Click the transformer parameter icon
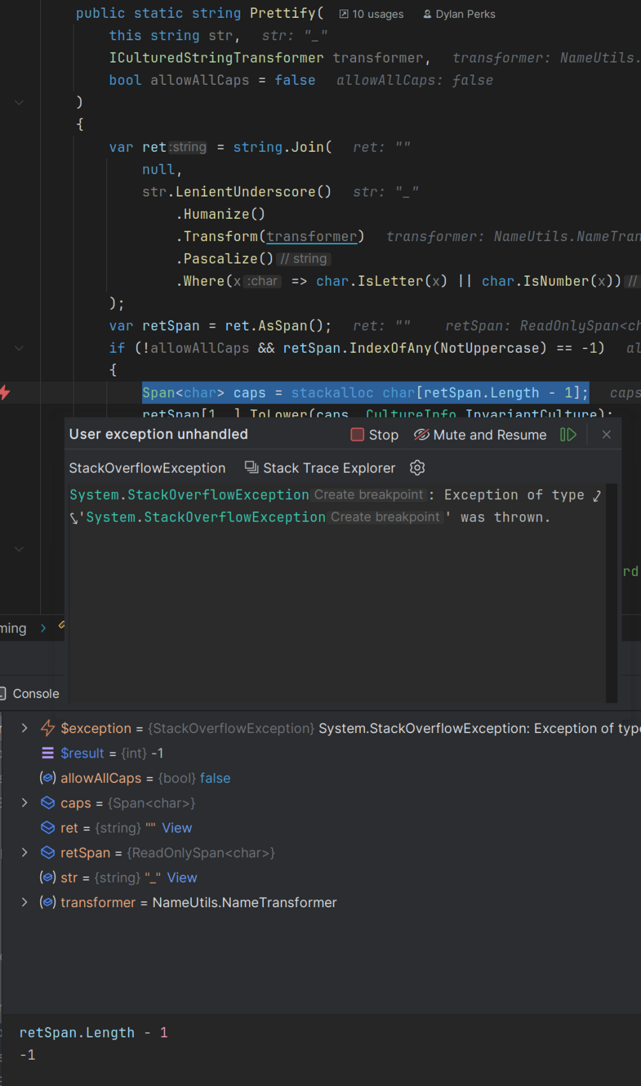The width and height of the screenshot is (641, 1086). pos(48,902)
